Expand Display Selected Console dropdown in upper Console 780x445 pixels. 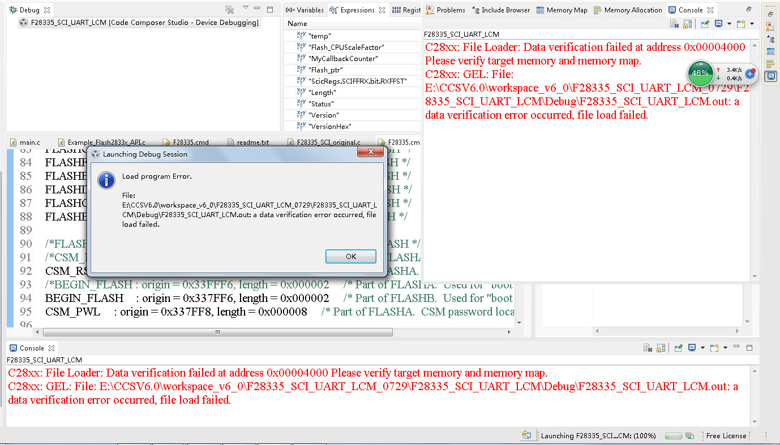(729, 24)
